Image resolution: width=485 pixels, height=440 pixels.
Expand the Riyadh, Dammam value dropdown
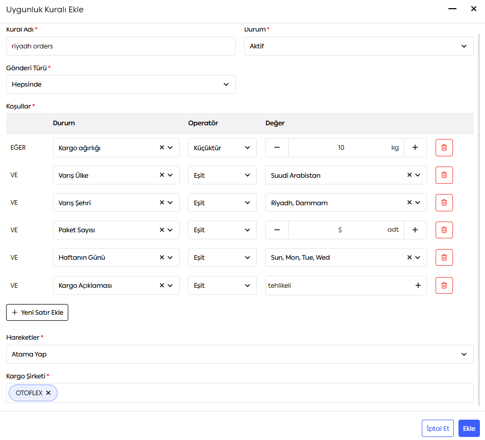pos(418,203)
